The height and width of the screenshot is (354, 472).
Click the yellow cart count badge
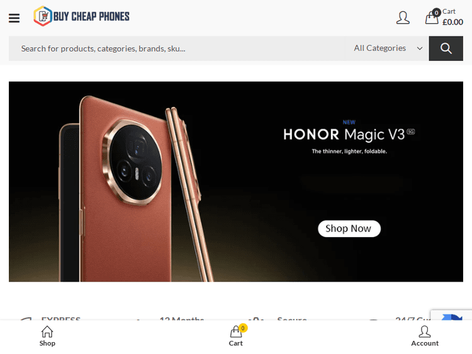pos(243,328)
